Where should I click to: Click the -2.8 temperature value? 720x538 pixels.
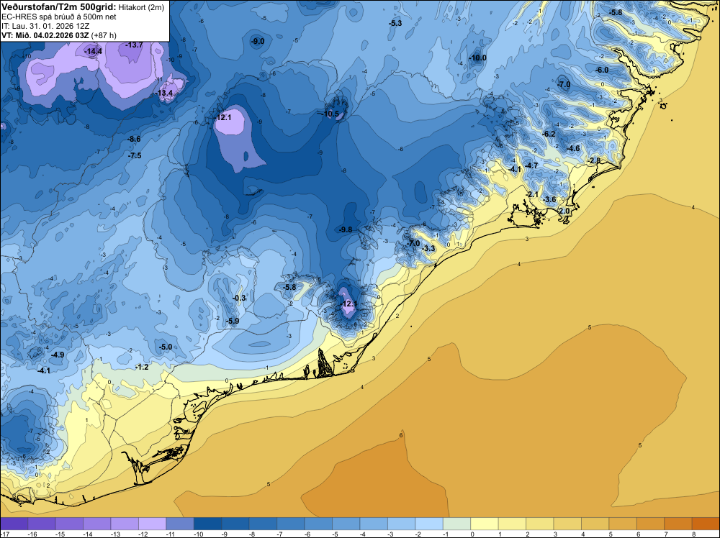[x=594, y=160]
